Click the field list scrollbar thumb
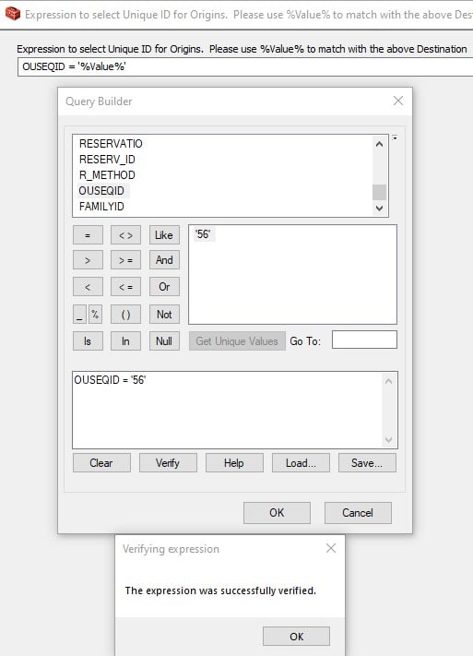This screenshot has height=656, width=473. [x=379, y=193]
